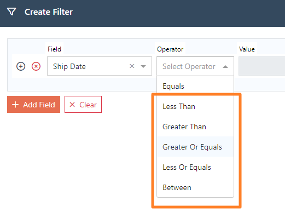Click the Operator column label
The width and height of the screenshot is (285, 212).
coord(170,49)
